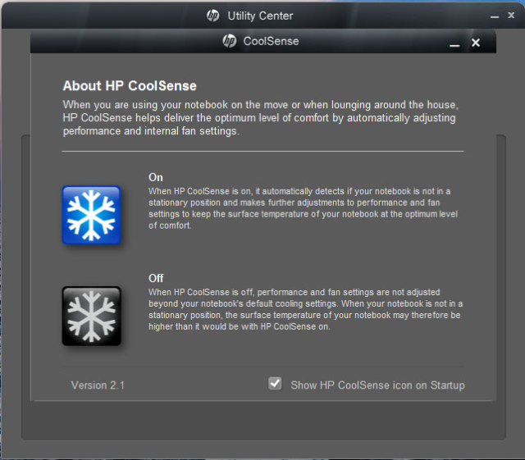The width and height of the screenshot is (525, 460).
Task: Click the Utility Center title text
Action: (x=260, y=16)
